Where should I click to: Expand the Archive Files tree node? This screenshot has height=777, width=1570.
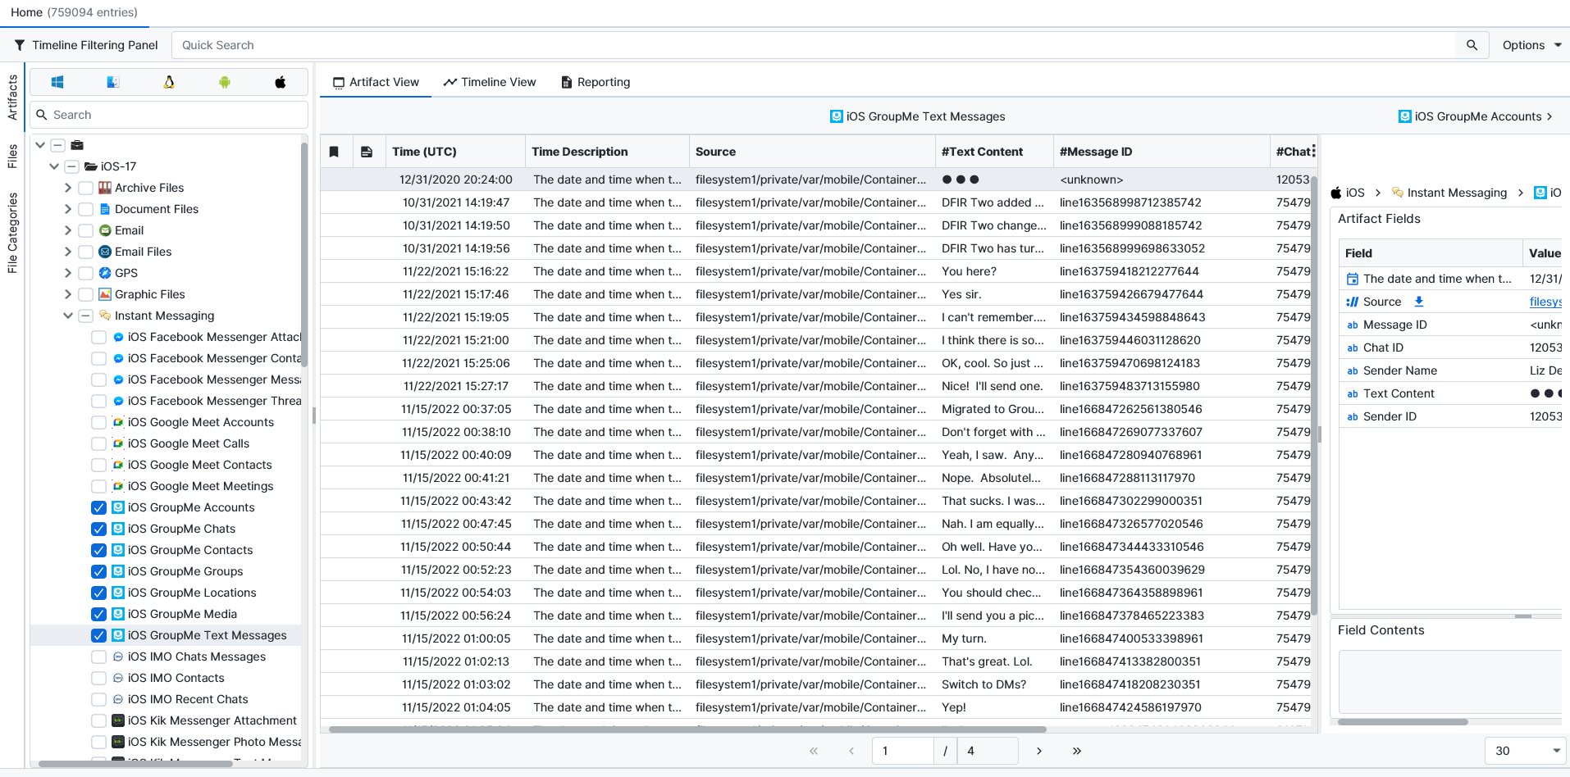pos(68,188)
